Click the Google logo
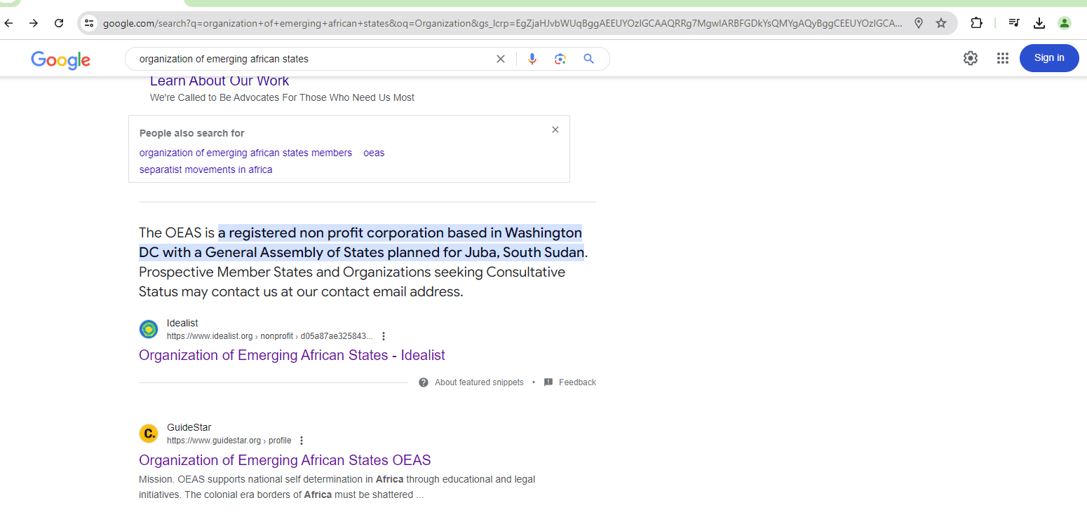 click(x=60, y=60)
